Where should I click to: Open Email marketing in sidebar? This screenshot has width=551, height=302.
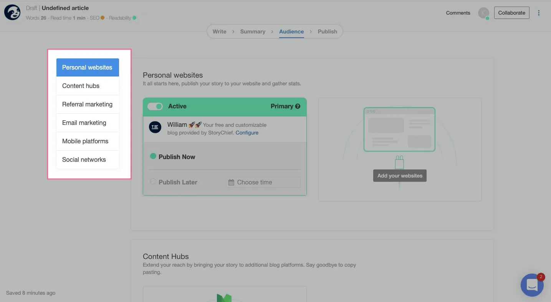(88, 123)
